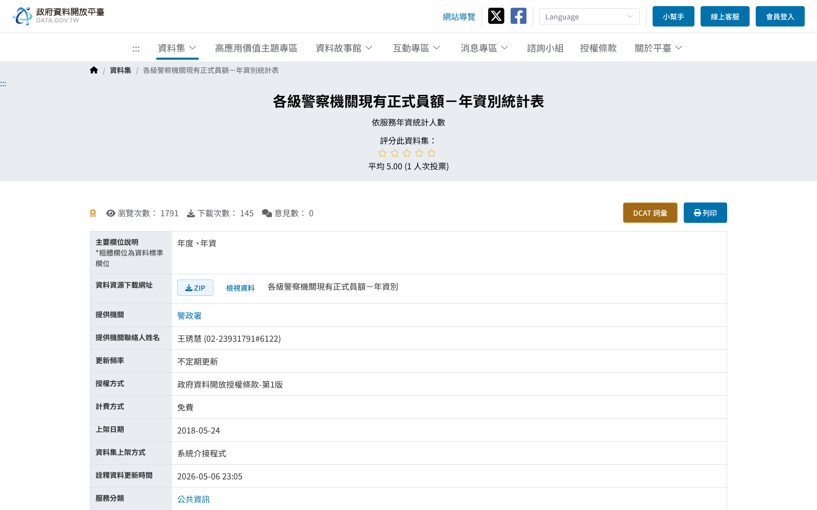Rate dataset one star

click(x=382, y=153)
